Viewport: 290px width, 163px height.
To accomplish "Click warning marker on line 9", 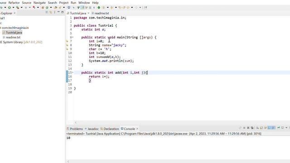I will pos(67,49).
